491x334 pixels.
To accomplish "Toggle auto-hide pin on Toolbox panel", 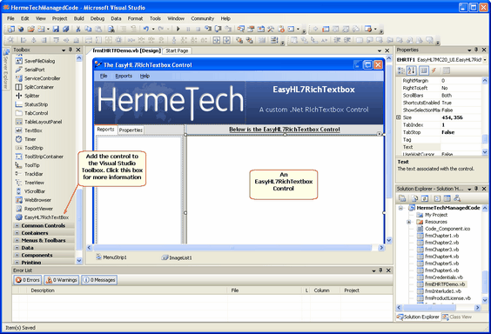I will click(x=71, y=50).
